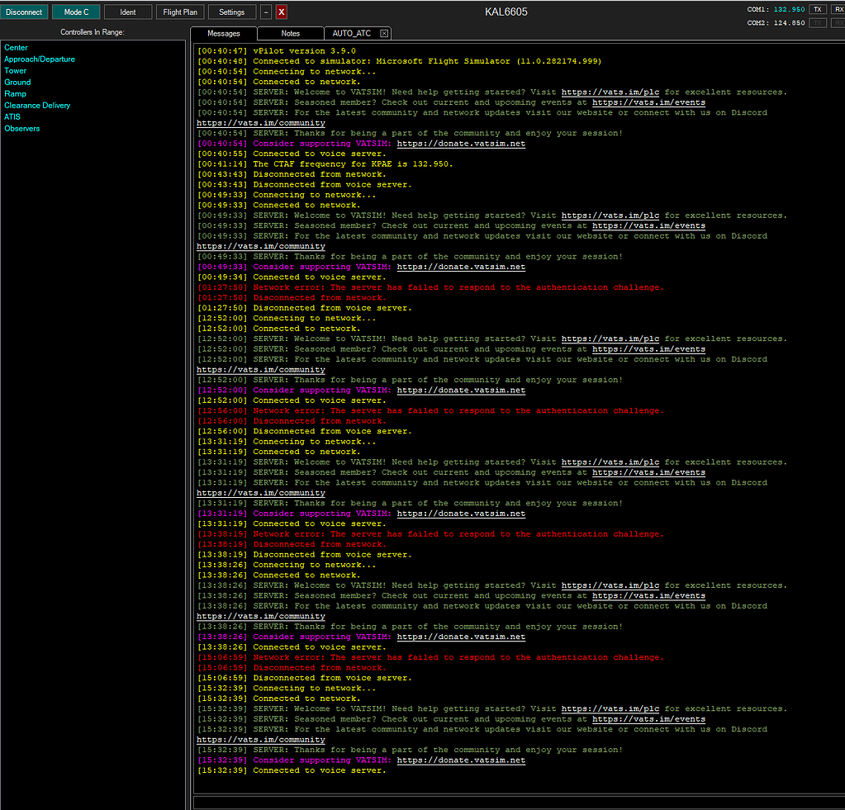Select Tower in the controllers list

pos(15,71)
